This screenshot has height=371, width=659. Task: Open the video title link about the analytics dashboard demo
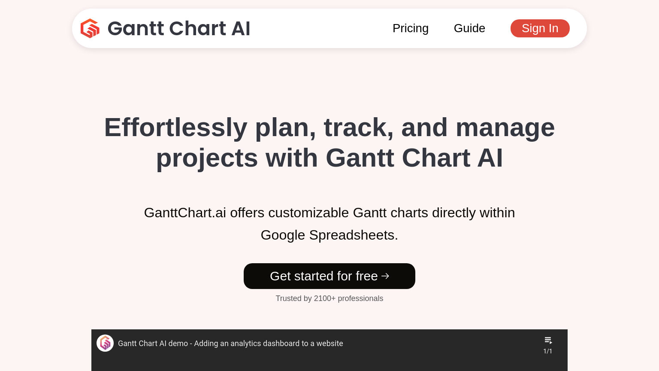(230, 343)
